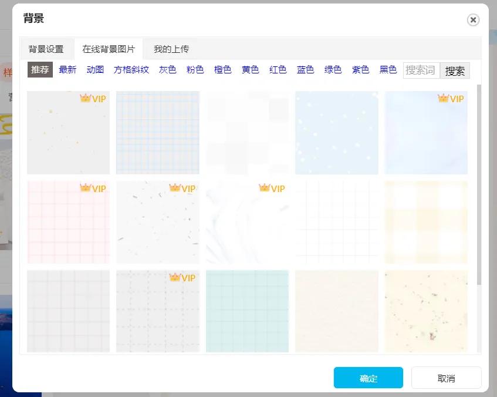The image size is (497, 397).
Task: Close the 背景 dialog
Action: point(473,19)
